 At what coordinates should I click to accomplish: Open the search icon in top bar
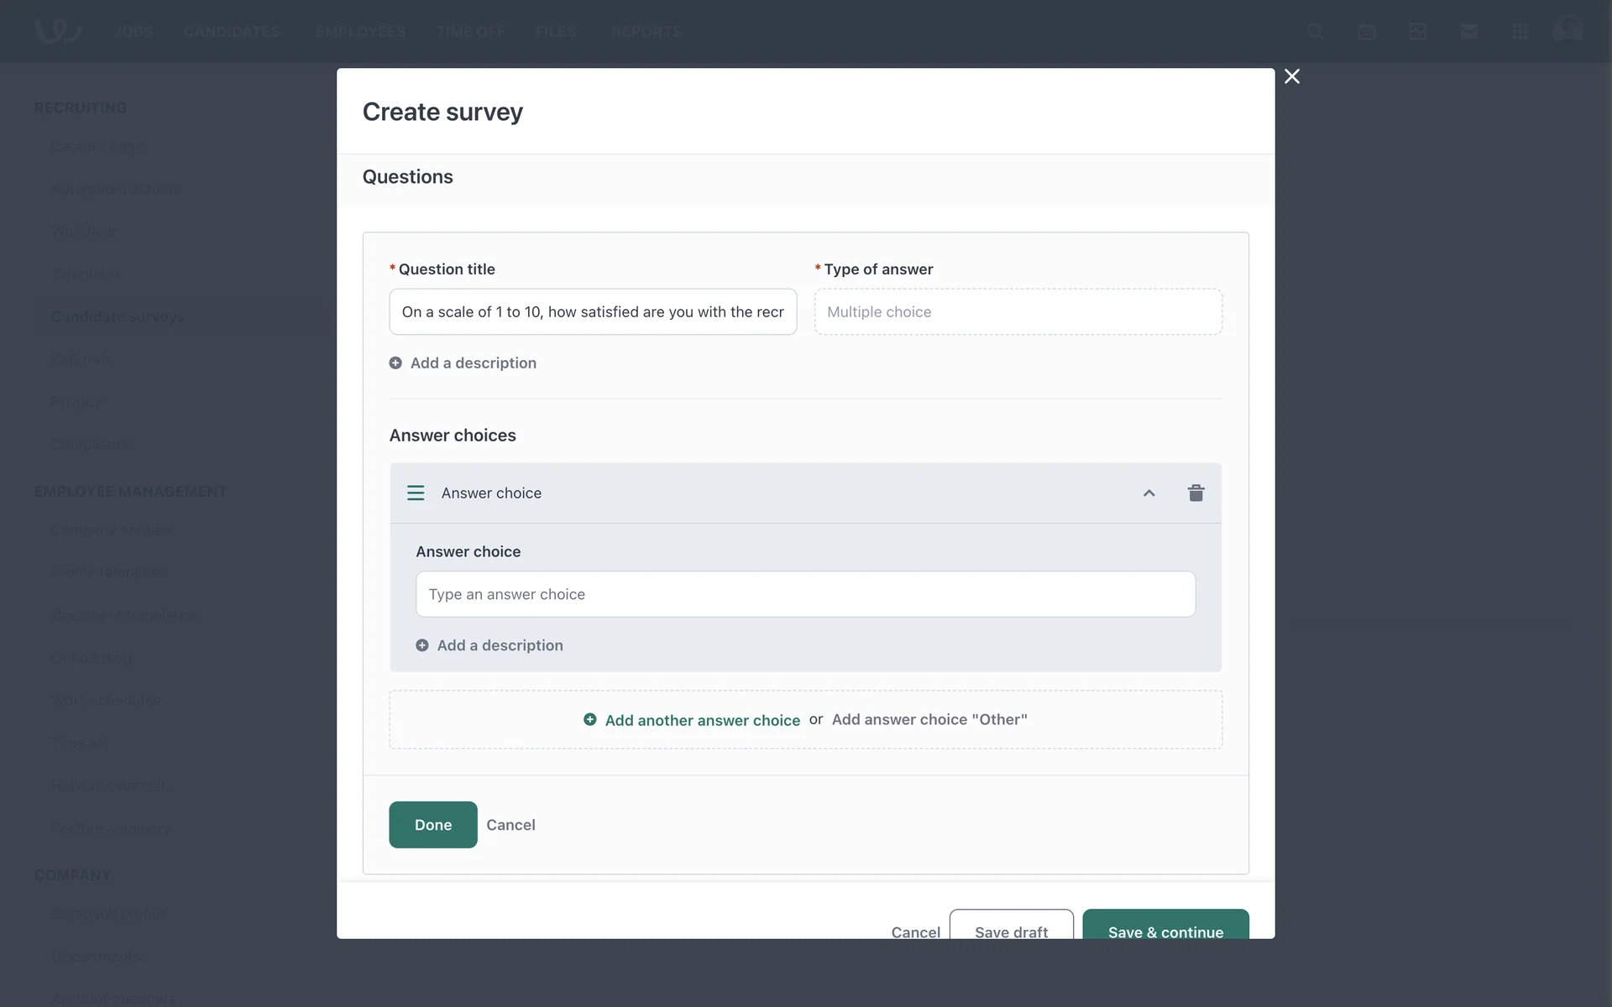point(1316,31)
